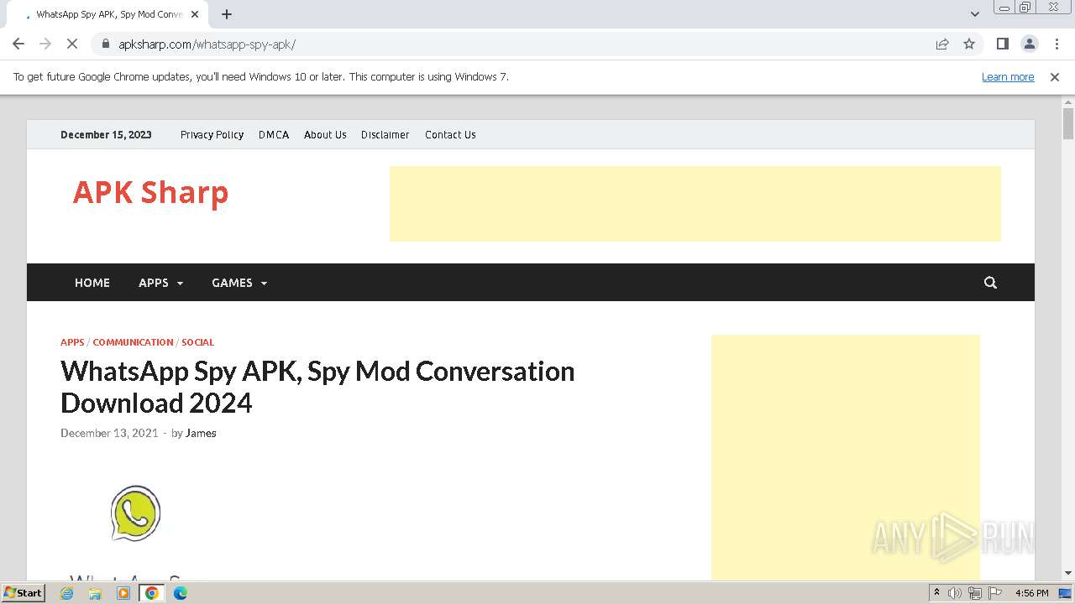Expand GAMES dropdown menu
This screenshot has width=1075, height=604.
pyautogui.click(x=239, y=283)
